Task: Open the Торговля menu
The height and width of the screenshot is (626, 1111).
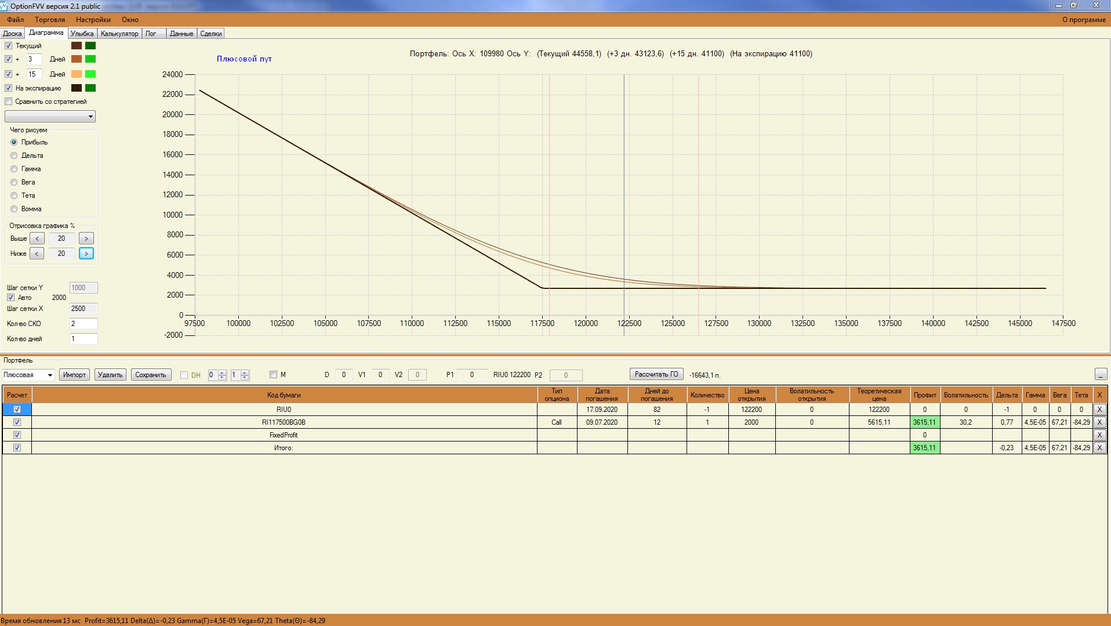Action: (x=50, y=20)
